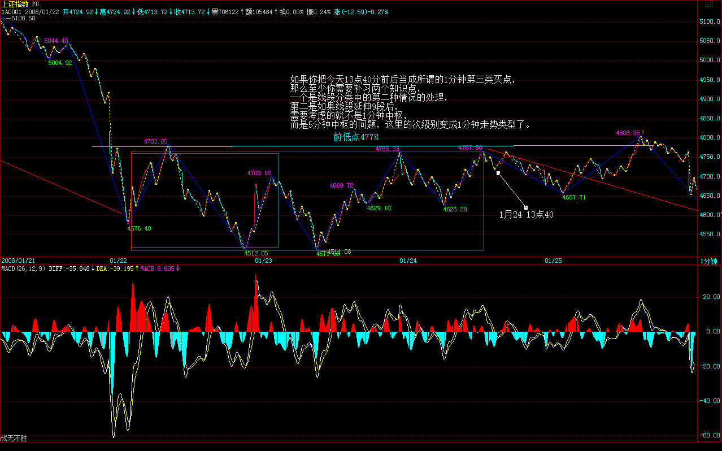
Task: Click the 4703.12 peak label
Action: (259, 173)
